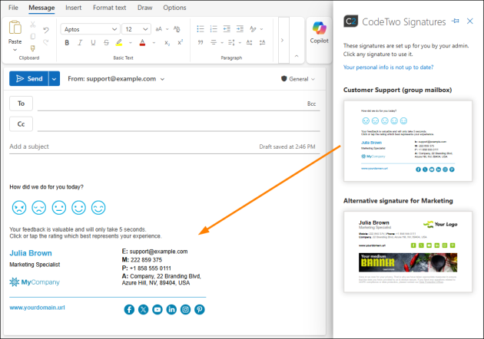This screenshot has height=339, width=484.
Task: Click the Cut scissors icon
Action: point(33,25)
